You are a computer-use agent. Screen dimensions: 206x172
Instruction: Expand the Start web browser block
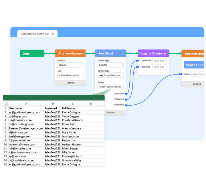coord(71,83)
